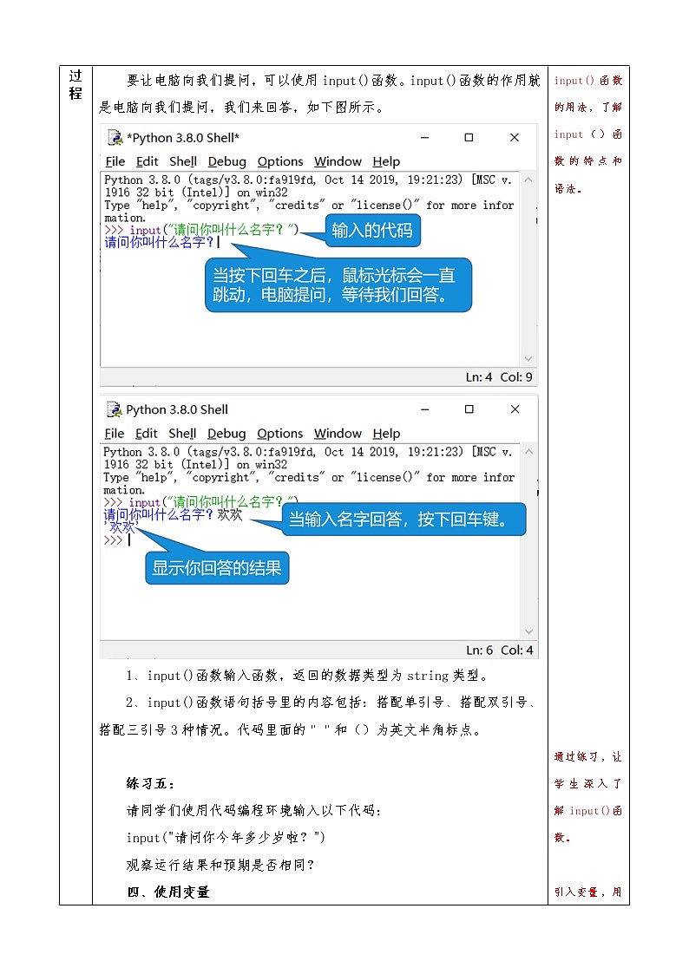Open Options menu in upper Python Shell window
The width and height of the screenshot is (689, 974).
pos(280,161)
